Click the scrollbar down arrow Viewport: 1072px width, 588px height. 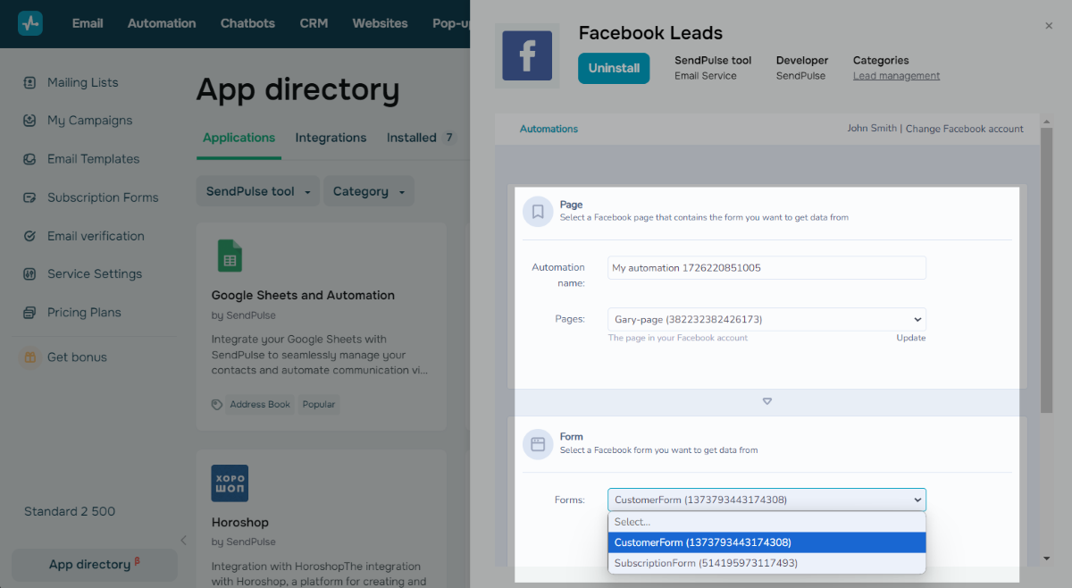[1047, 559]
